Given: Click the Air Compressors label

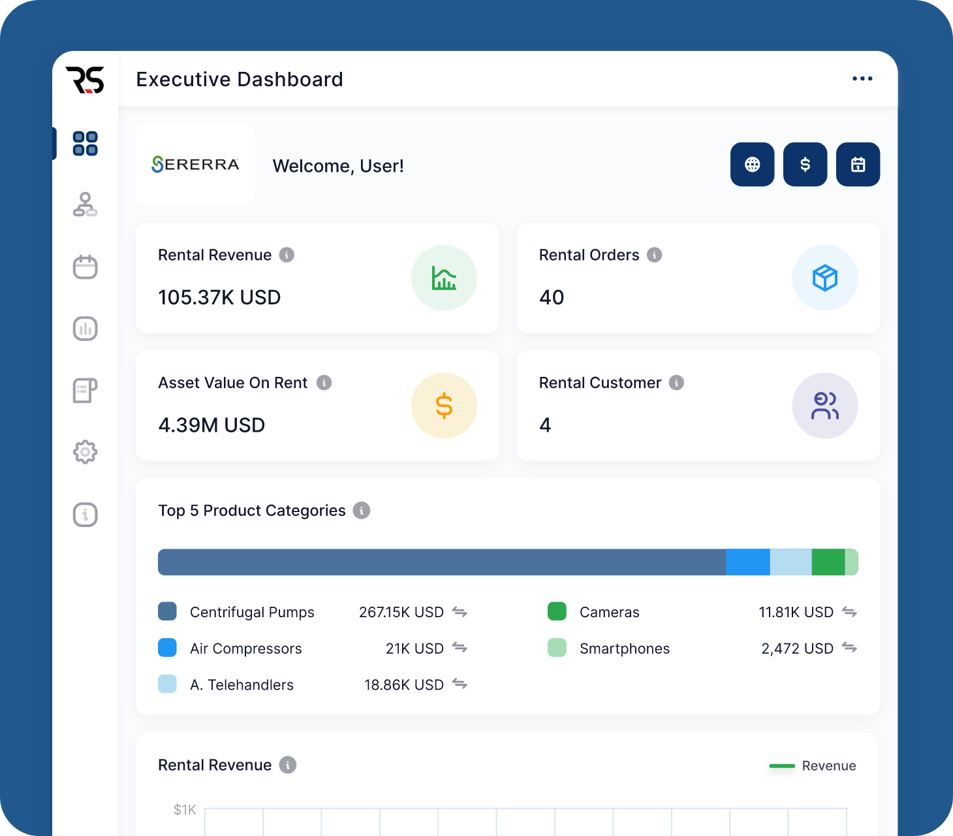Looking at the screenshot, I should (246, 649).
